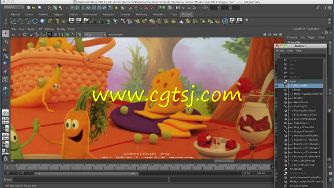Toggle the RGB channels display icon

point(50,35)
